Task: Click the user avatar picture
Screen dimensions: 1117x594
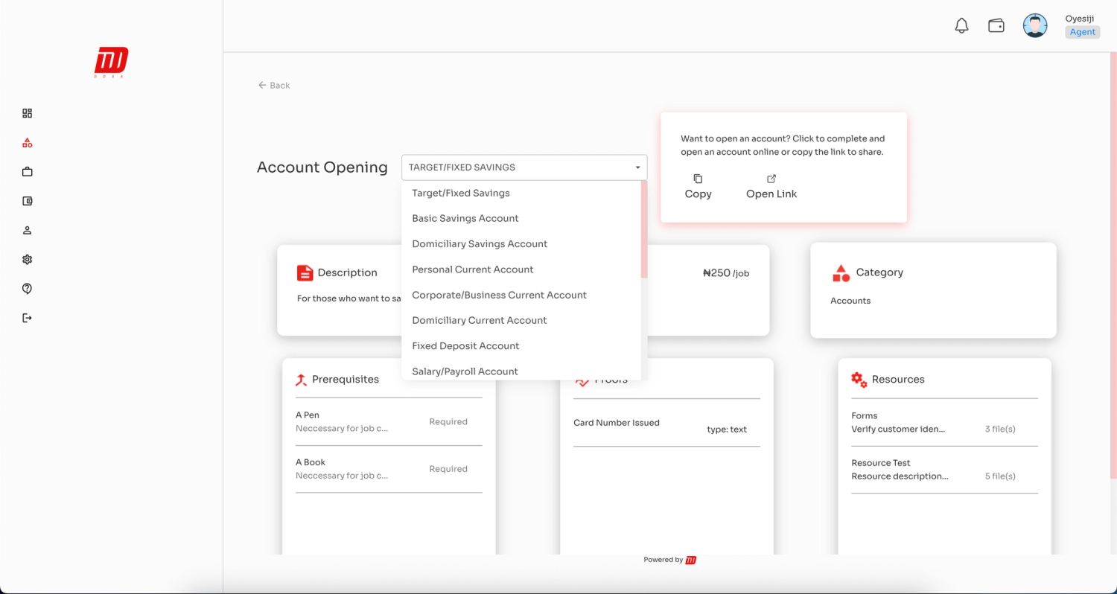Action: click(1035, 26)
